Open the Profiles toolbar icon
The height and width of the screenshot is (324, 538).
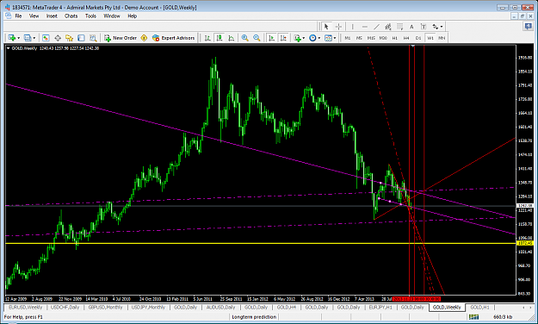(x=28, y=38)
